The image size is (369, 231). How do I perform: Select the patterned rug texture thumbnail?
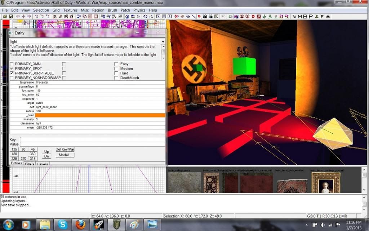tap(211, 183)
